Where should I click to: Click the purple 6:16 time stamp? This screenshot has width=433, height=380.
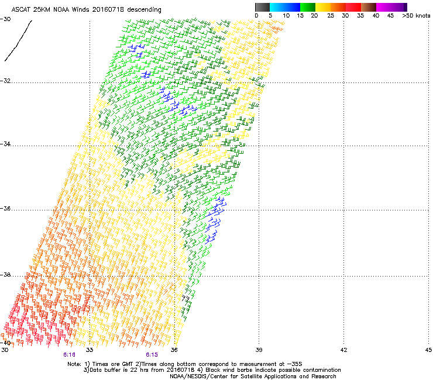click(x=69, y=355)
